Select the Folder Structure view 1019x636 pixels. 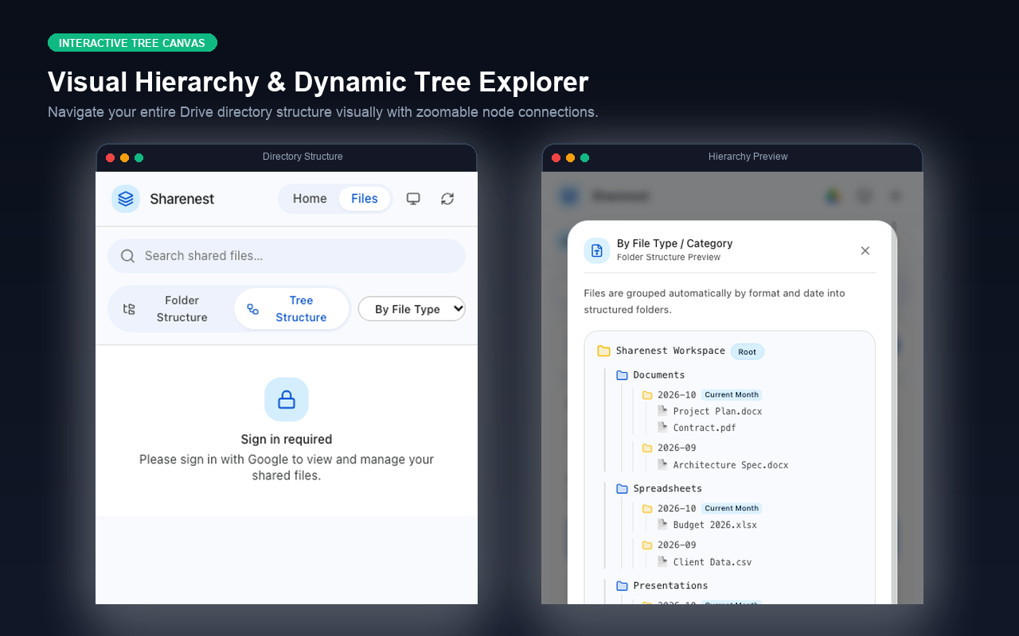pos(171,308)
